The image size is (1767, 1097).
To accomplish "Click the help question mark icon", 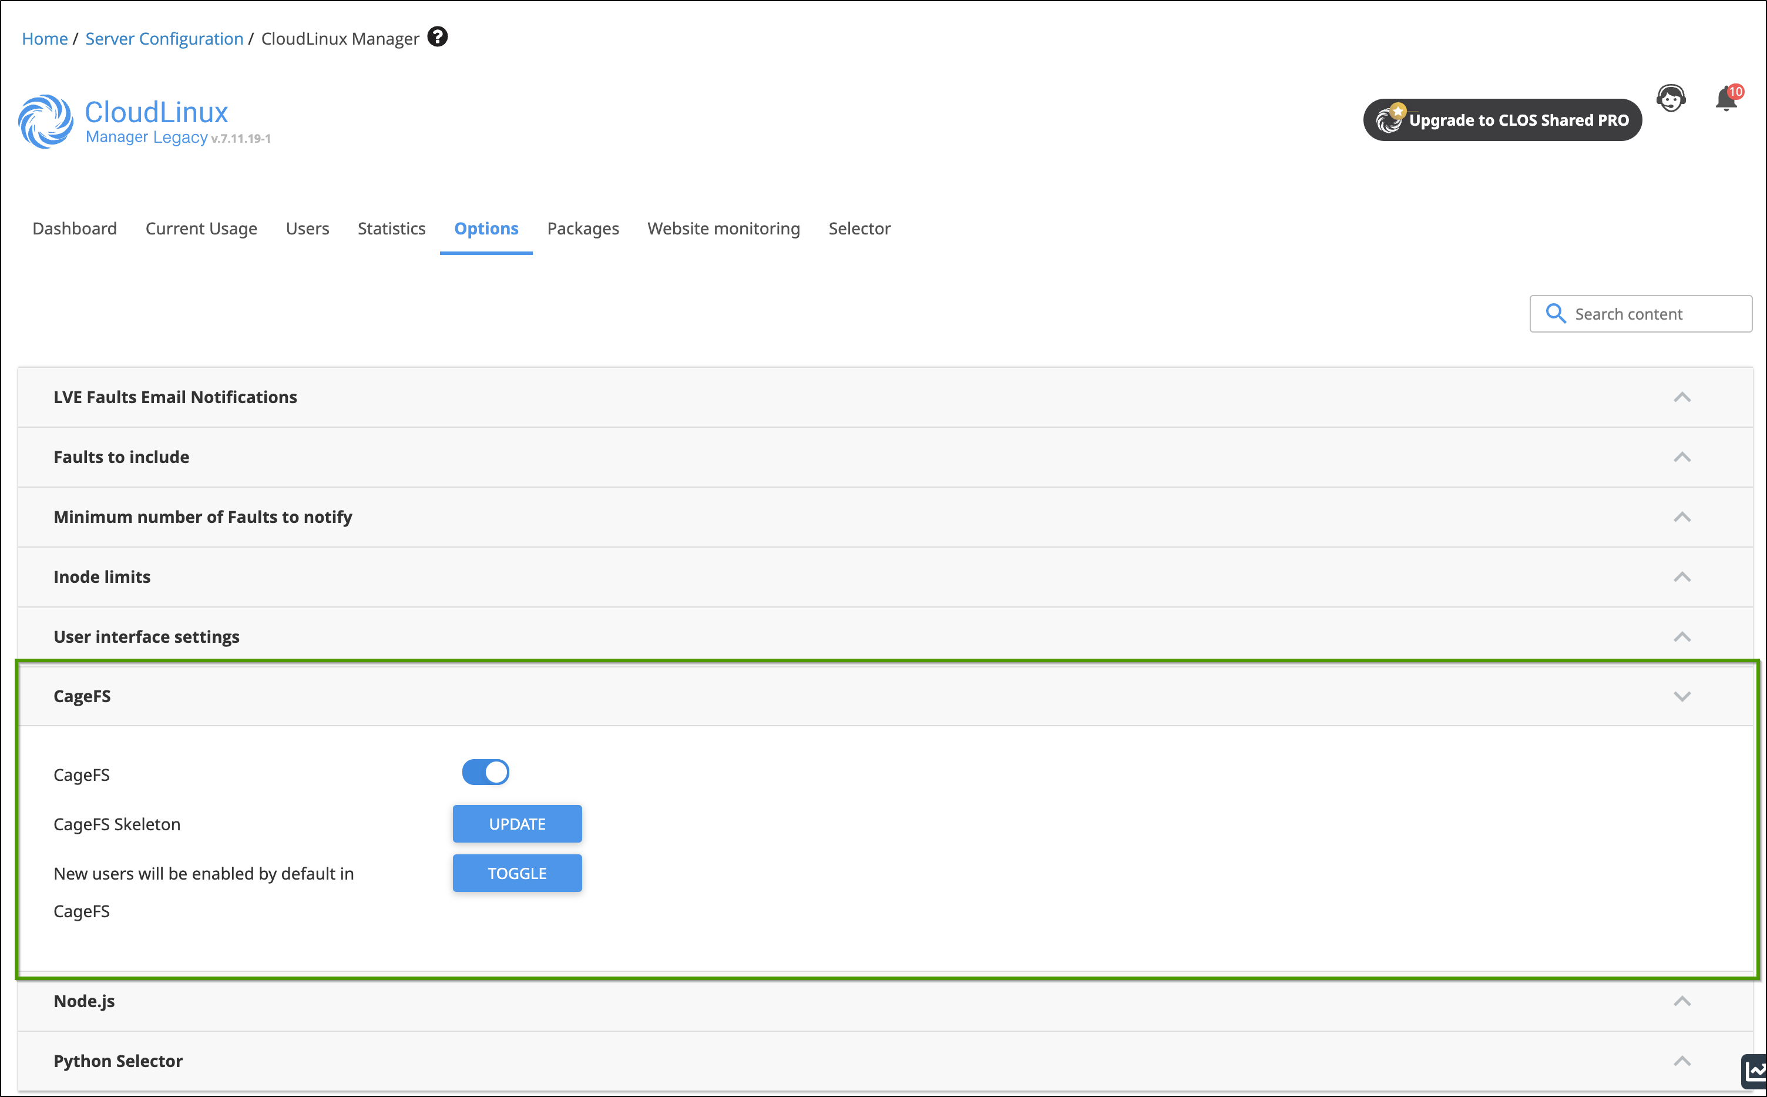I will coord(438,37).
